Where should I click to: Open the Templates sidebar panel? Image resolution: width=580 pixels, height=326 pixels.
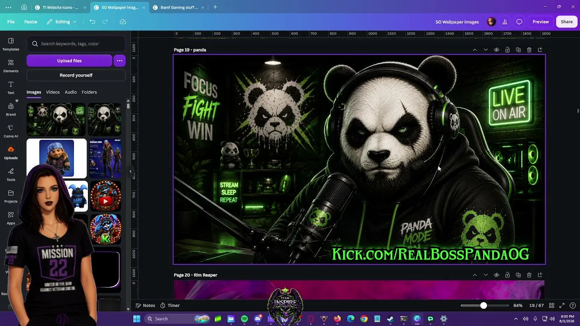pos(11,44)
